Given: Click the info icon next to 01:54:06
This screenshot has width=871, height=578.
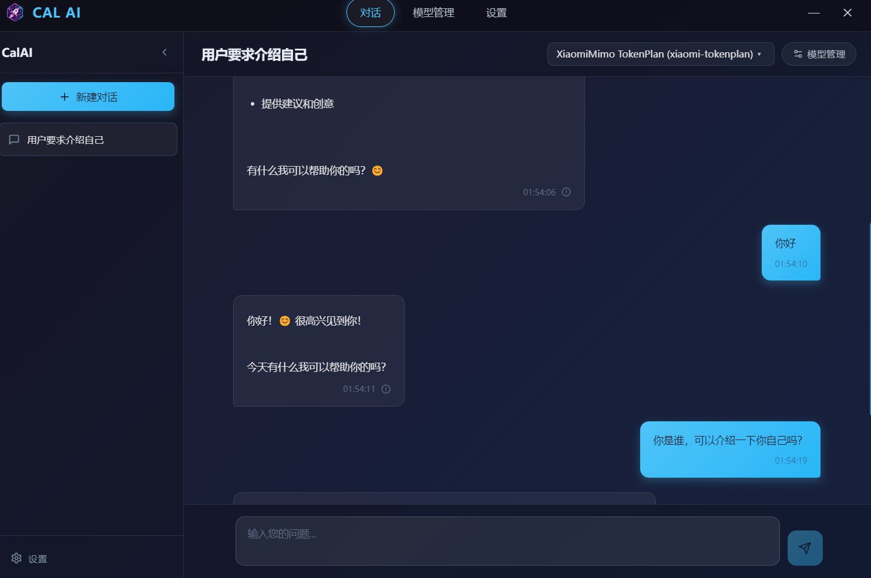Looking at the screenshot, I should point(566,192).
